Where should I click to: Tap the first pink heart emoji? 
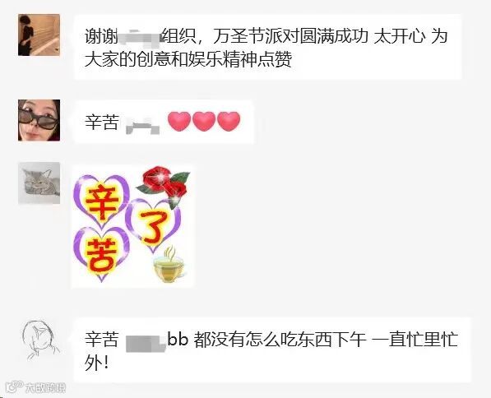click(x=179, y=121)
